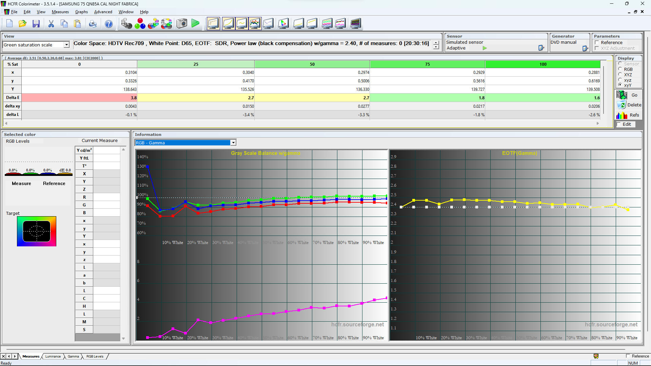The width and height of the screenshot is (651, 366).
Task: Open file with the folder icon
Action: 22,24
